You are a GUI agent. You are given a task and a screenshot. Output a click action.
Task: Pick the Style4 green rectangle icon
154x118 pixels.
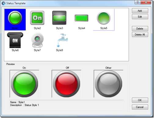pos(81,18)
